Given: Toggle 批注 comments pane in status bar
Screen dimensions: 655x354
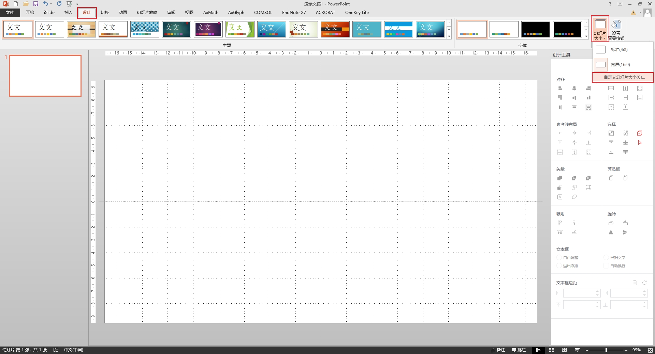Looking at the screenshot, I should pos(519,350).
